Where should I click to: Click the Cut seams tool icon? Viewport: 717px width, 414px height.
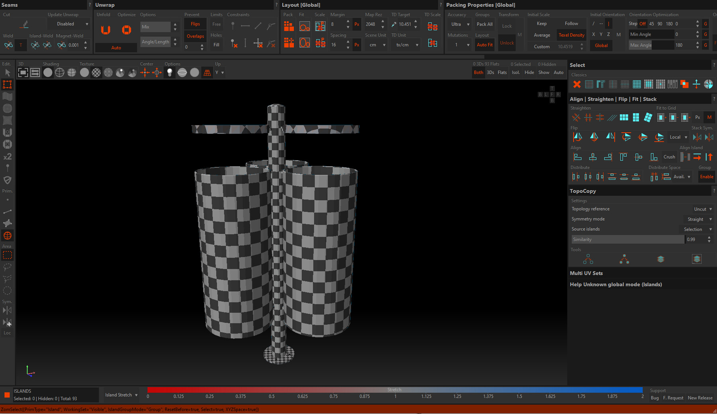[25, 24]
